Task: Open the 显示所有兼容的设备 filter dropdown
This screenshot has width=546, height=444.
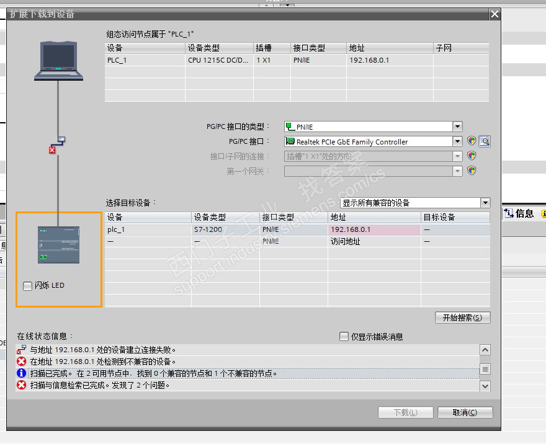Action: coord(485,203)
